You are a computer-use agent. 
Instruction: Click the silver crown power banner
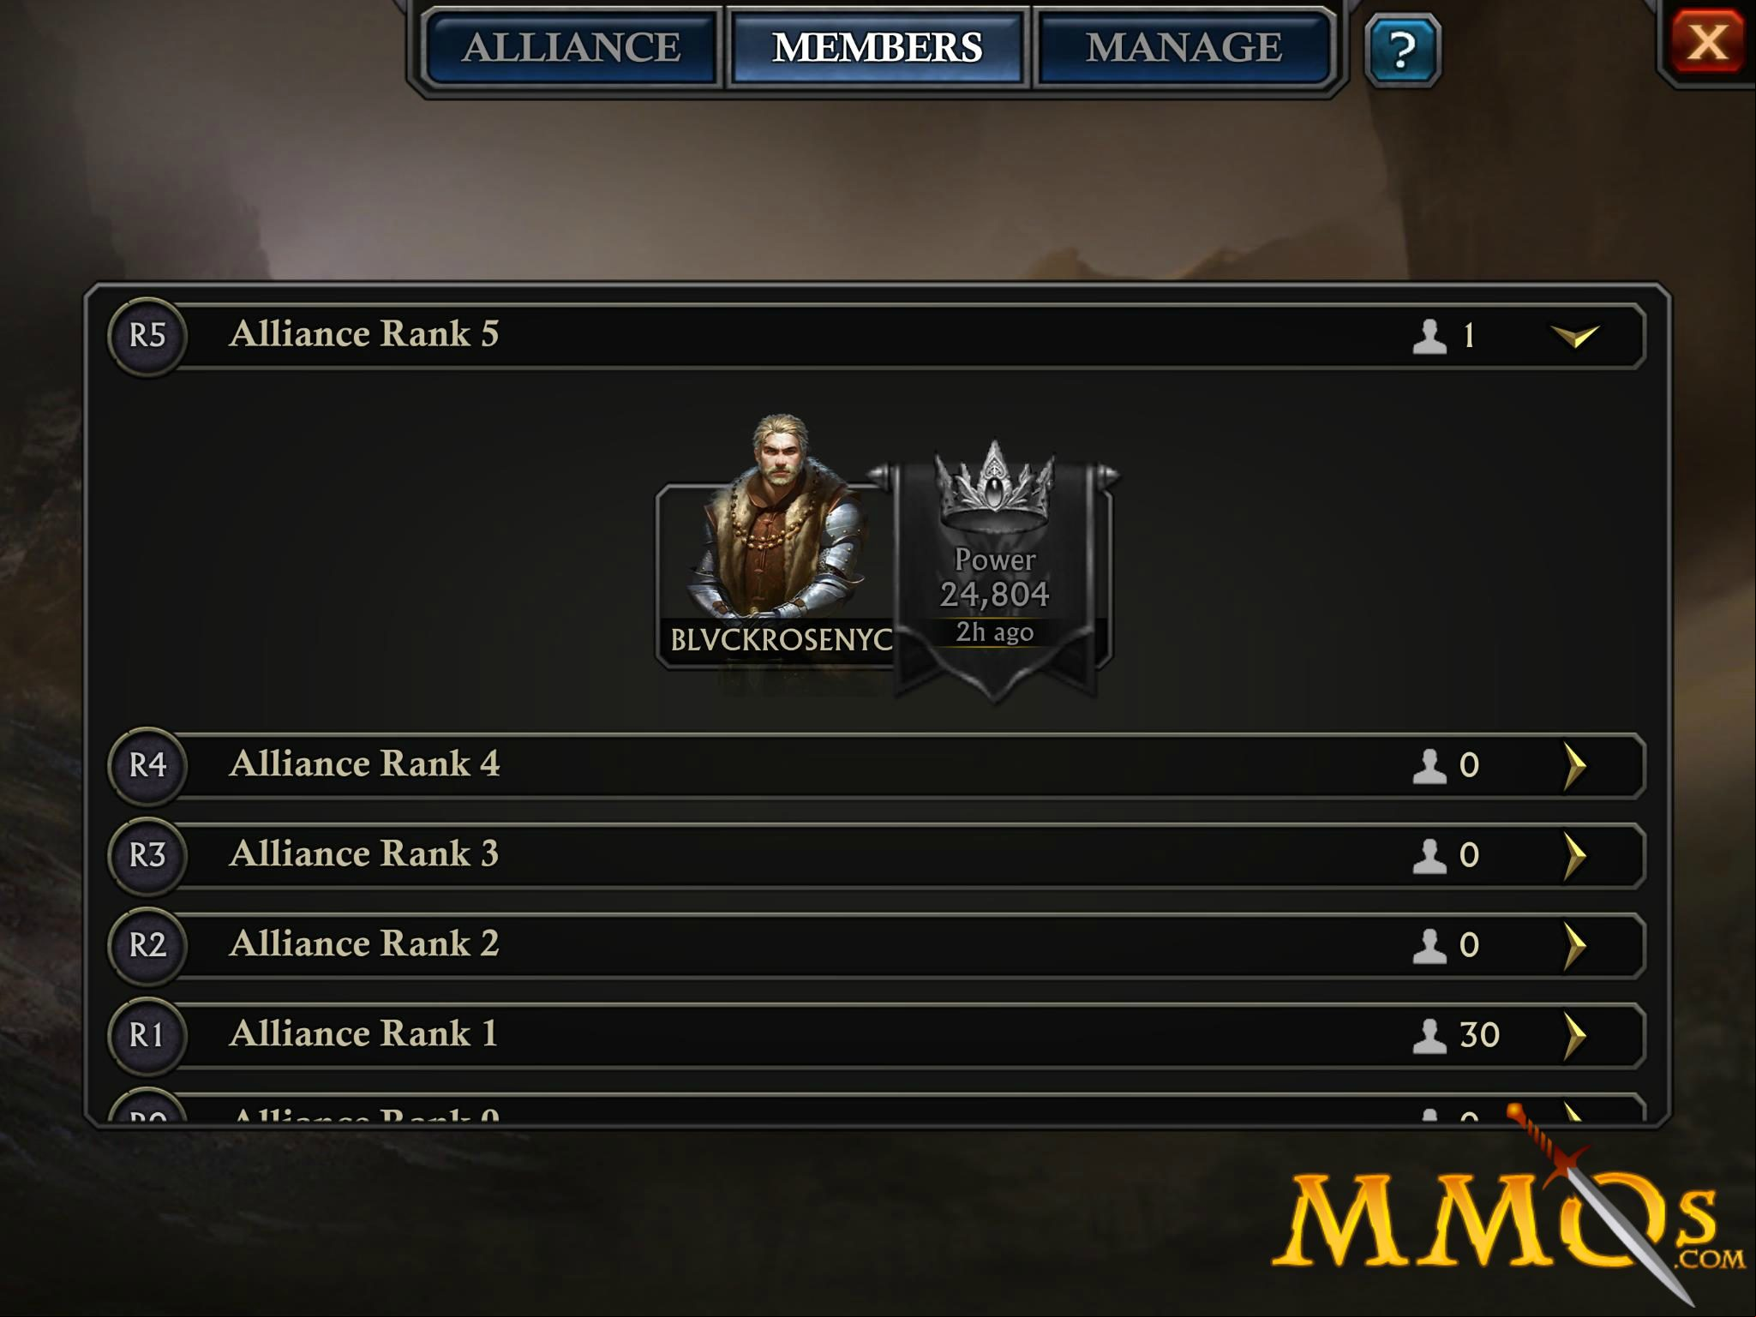coord(995,570)
